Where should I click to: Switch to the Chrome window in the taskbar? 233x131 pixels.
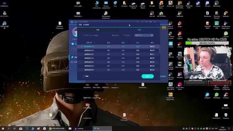[x=57, y=128]
